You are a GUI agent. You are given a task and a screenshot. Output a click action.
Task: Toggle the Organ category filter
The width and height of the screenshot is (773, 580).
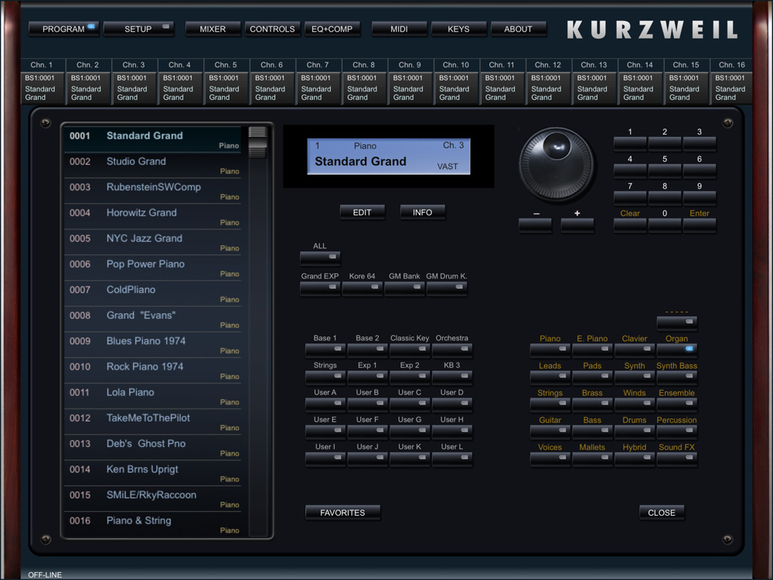[x=676, y=350]
